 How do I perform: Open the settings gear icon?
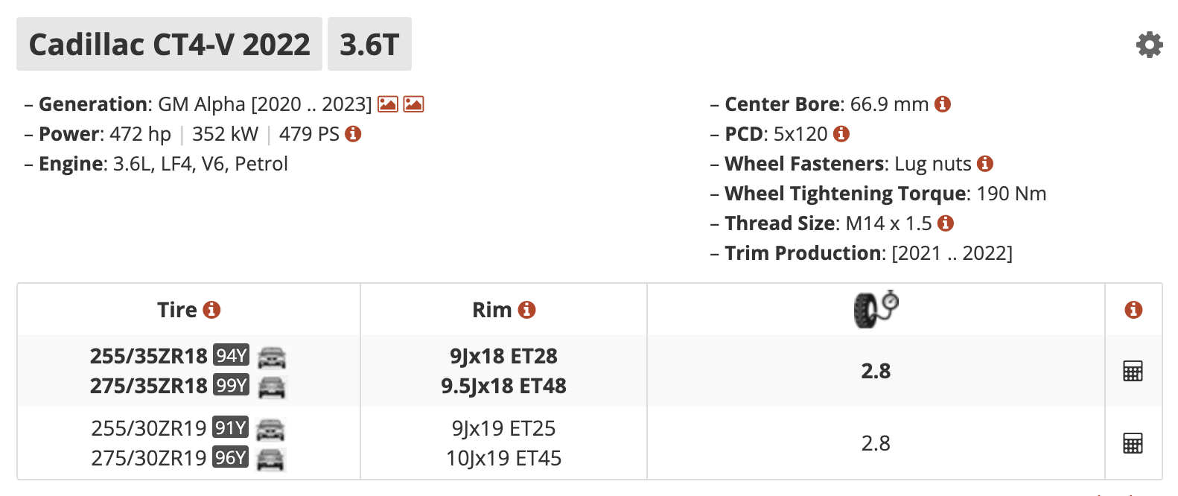point(1149,45)
